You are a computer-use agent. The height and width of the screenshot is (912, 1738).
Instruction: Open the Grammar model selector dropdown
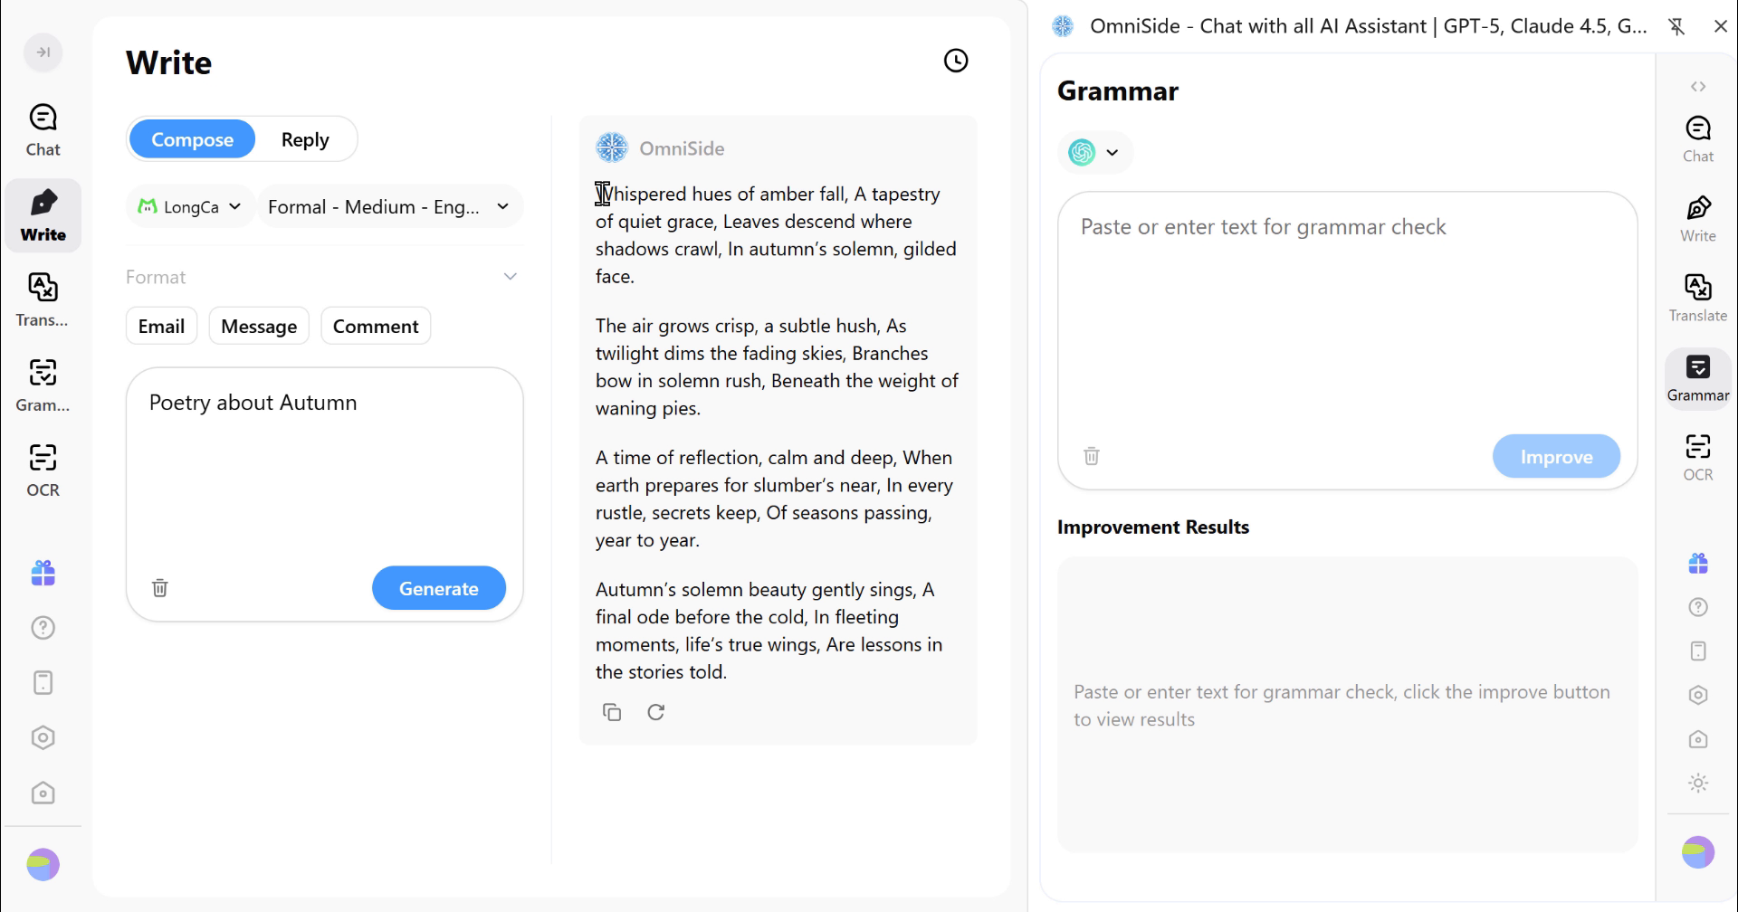point(1094,152)
